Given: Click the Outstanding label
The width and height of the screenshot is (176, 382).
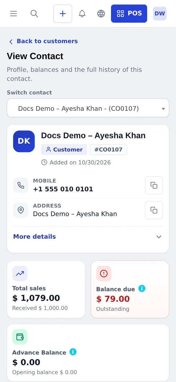Looking at the screenshot, I should pyautogui.click(x=113, y=309).
